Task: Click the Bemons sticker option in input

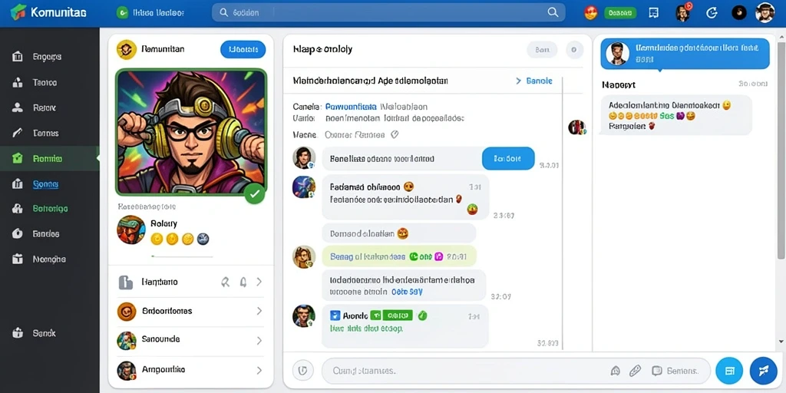Action: [675, 371]
